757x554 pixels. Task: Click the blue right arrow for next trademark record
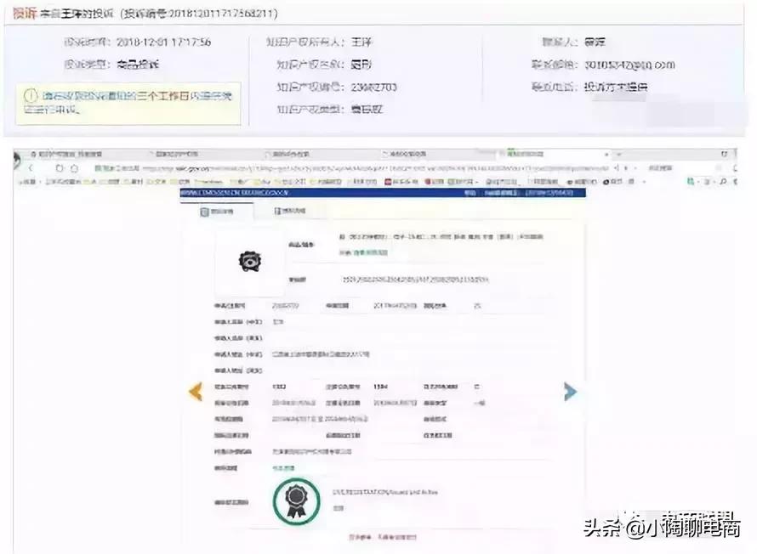click(x=570, y=391)
